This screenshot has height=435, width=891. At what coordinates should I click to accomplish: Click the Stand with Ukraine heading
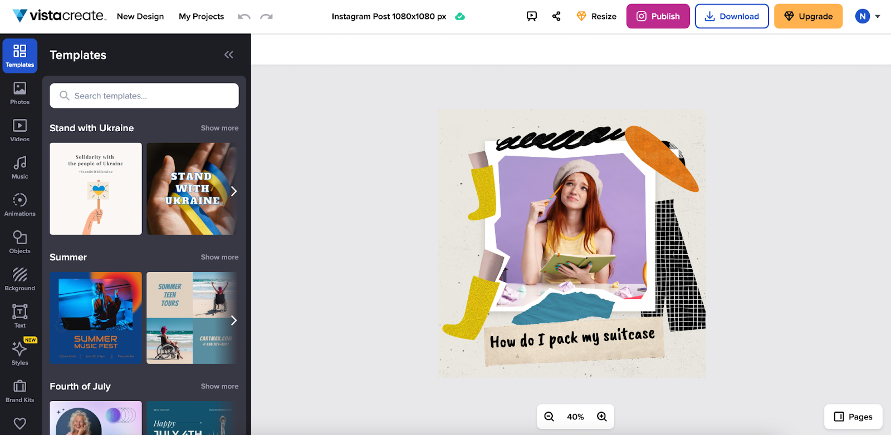tap(92, 128)
